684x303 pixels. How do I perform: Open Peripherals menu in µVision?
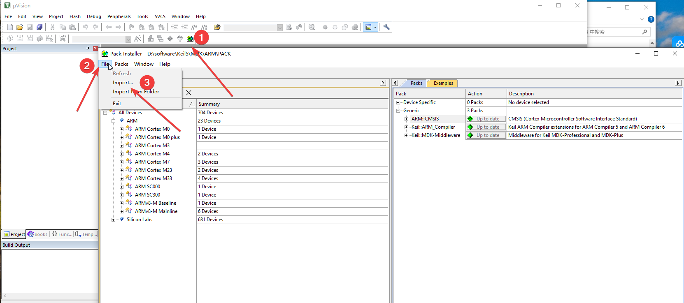coord(119,16)
